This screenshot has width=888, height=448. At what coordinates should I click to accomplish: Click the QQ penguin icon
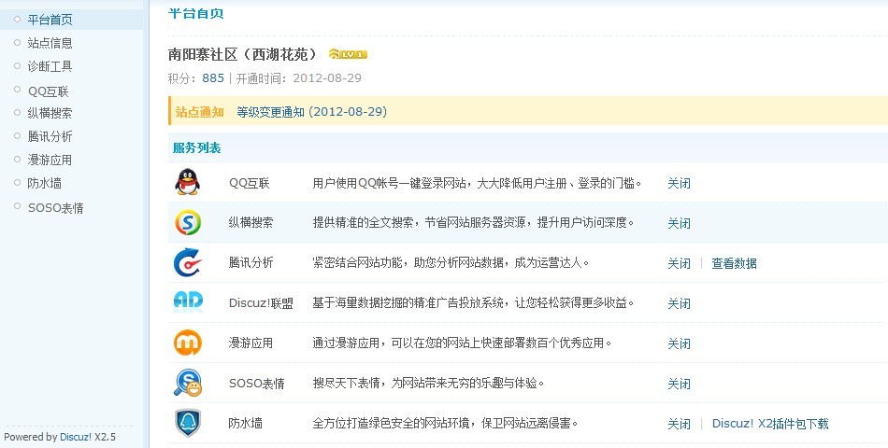click(188, 182)
